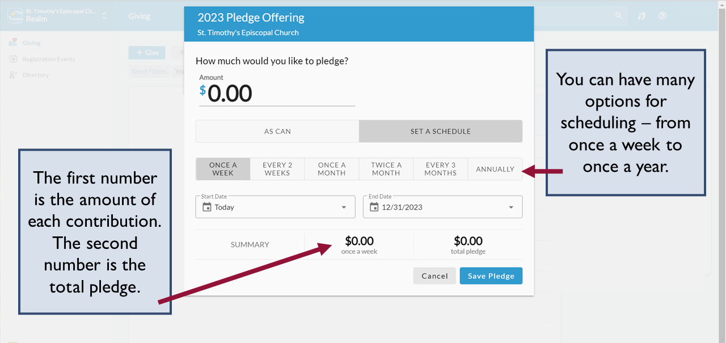726x343 pixels.
Task: Click the Giving heart-hand sidebar icon
Action: [x=14, y=43]
